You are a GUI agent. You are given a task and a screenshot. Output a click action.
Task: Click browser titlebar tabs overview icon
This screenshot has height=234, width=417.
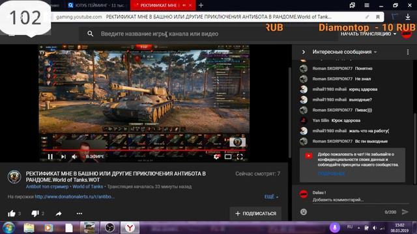click(x=352, y=5)
